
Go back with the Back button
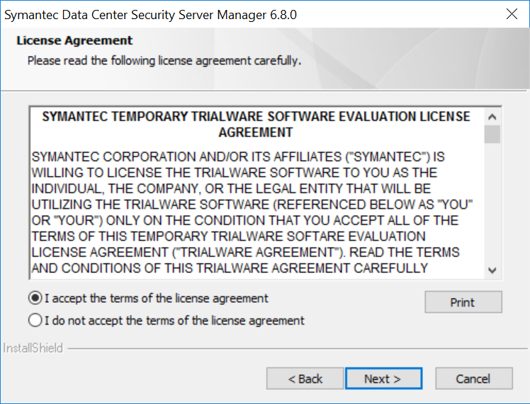305,379
